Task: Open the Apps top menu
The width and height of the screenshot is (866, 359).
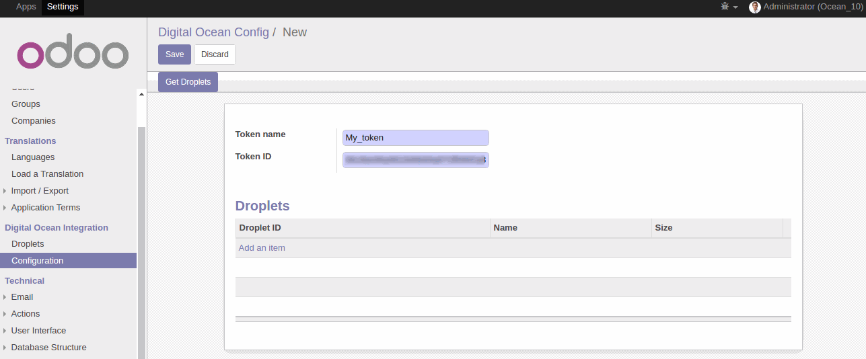Action: (x=26, y=7)
